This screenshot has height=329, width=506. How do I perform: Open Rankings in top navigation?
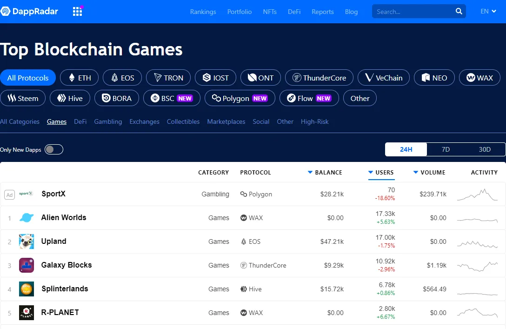203,12
